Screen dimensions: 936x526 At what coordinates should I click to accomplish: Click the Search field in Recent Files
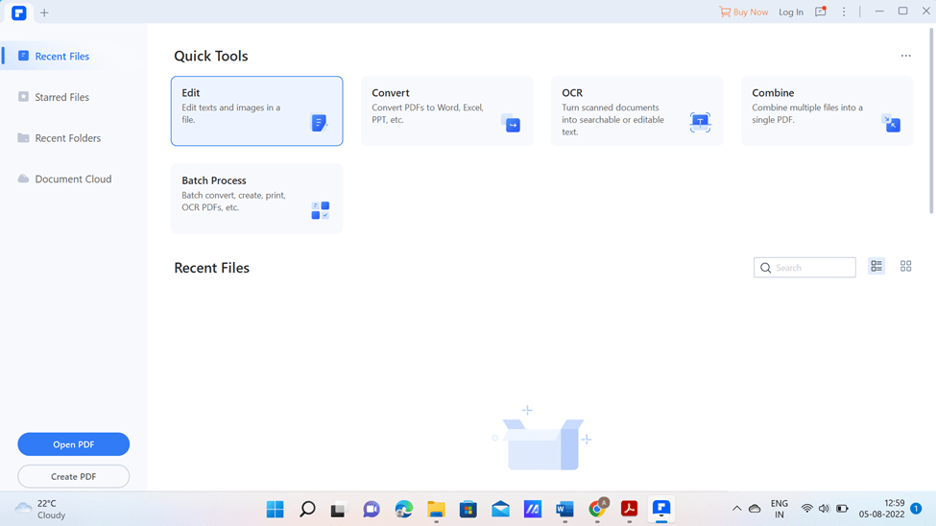(804, 268)
